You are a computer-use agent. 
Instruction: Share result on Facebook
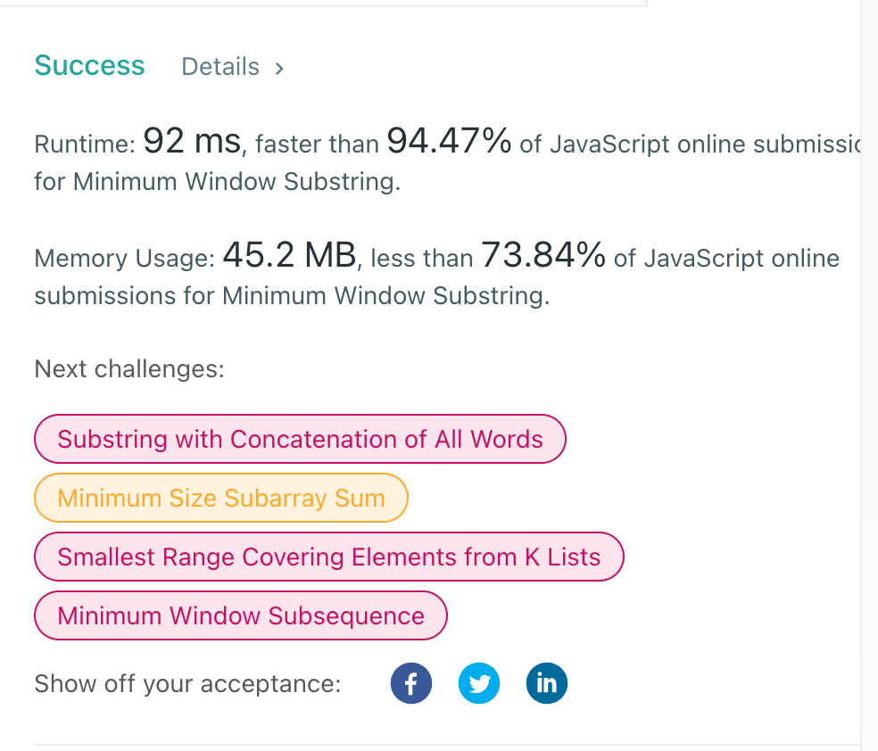(x=411, y=684)
